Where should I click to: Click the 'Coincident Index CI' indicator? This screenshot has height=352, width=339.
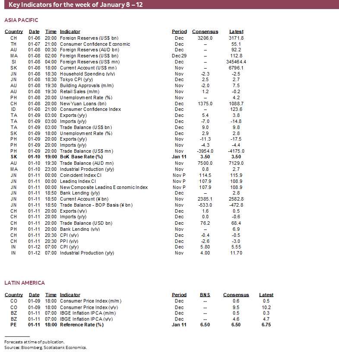[x=81, y=175]
